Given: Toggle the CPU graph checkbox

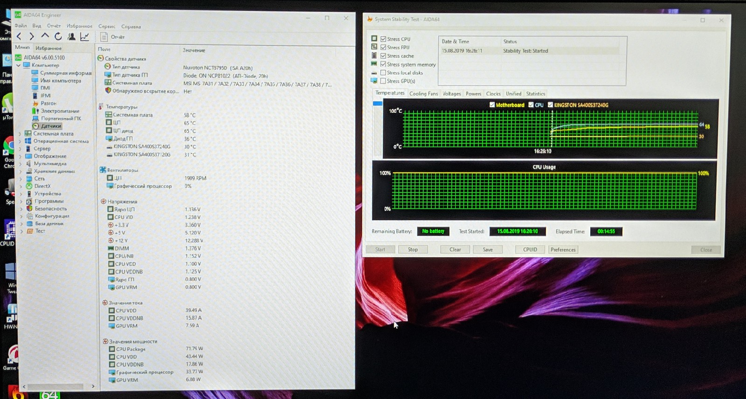Looking at the screenshot, I should (x=531, y=105).
